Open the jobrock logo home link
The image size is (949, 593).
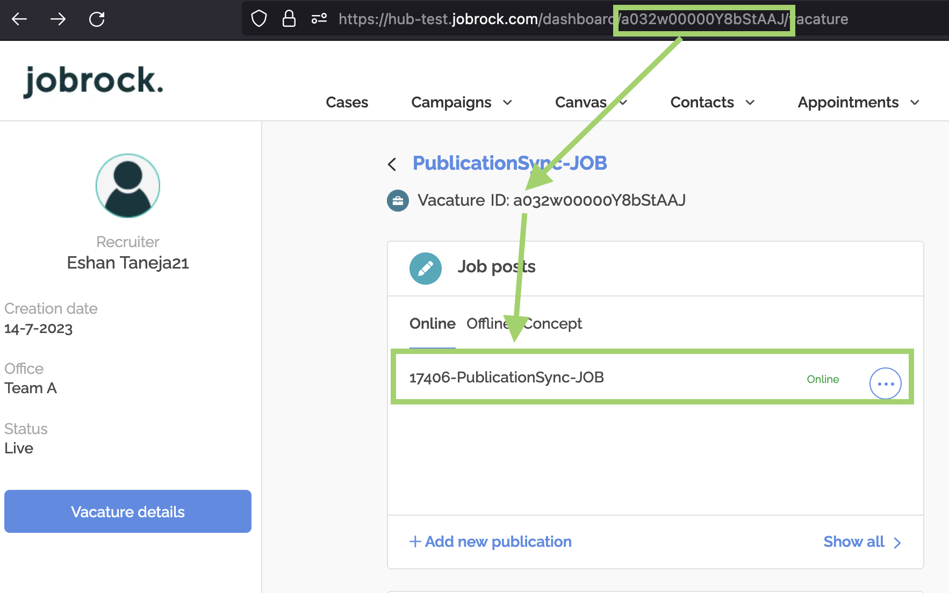[x=94, y=82]
